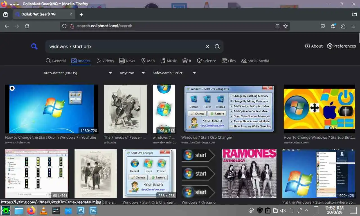Open tracking protection shield in address bar
This screenshot has width=360, height=216.
pos(64,26)
